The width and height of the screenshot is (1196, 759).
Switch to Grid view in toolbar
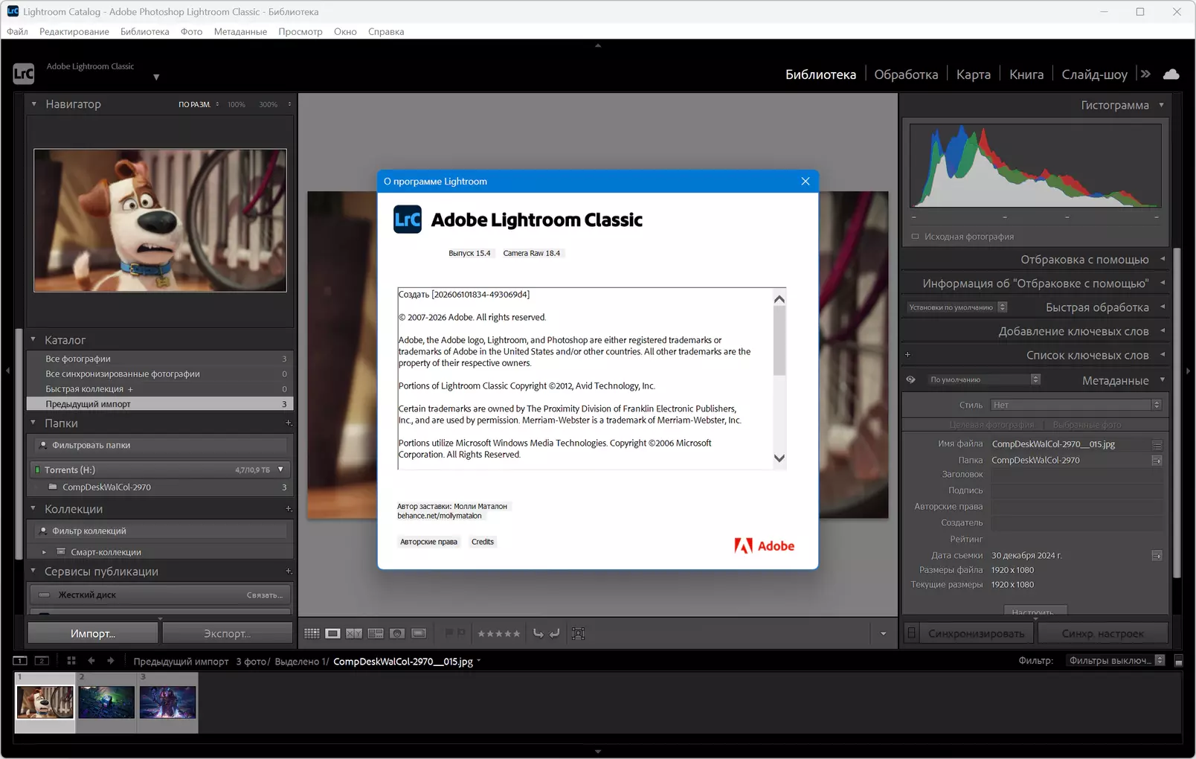(x=312, y=633)
